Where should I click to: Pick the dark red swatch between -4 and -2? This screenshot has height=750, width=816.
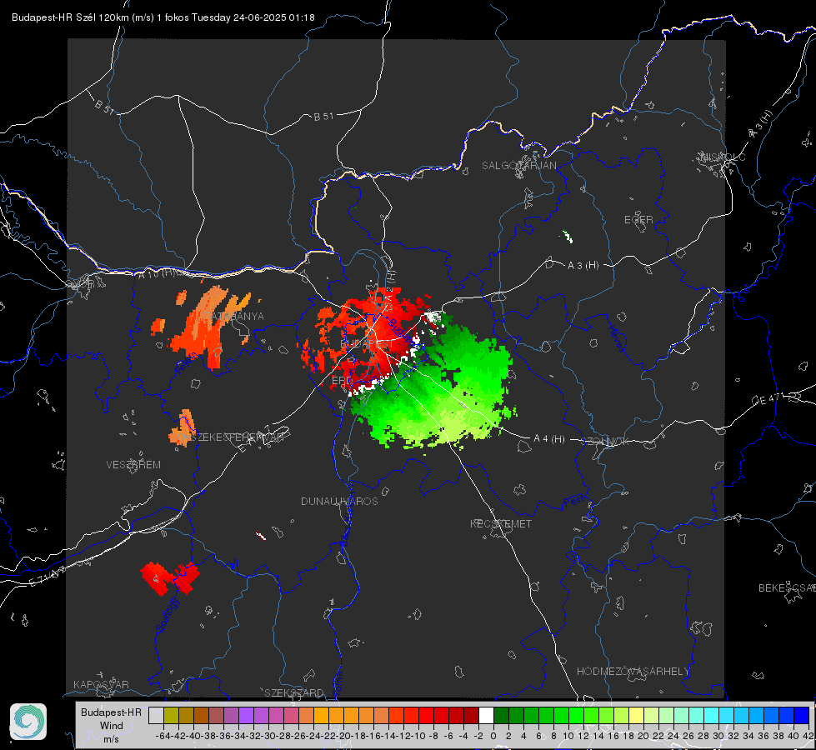click(471, 716)
